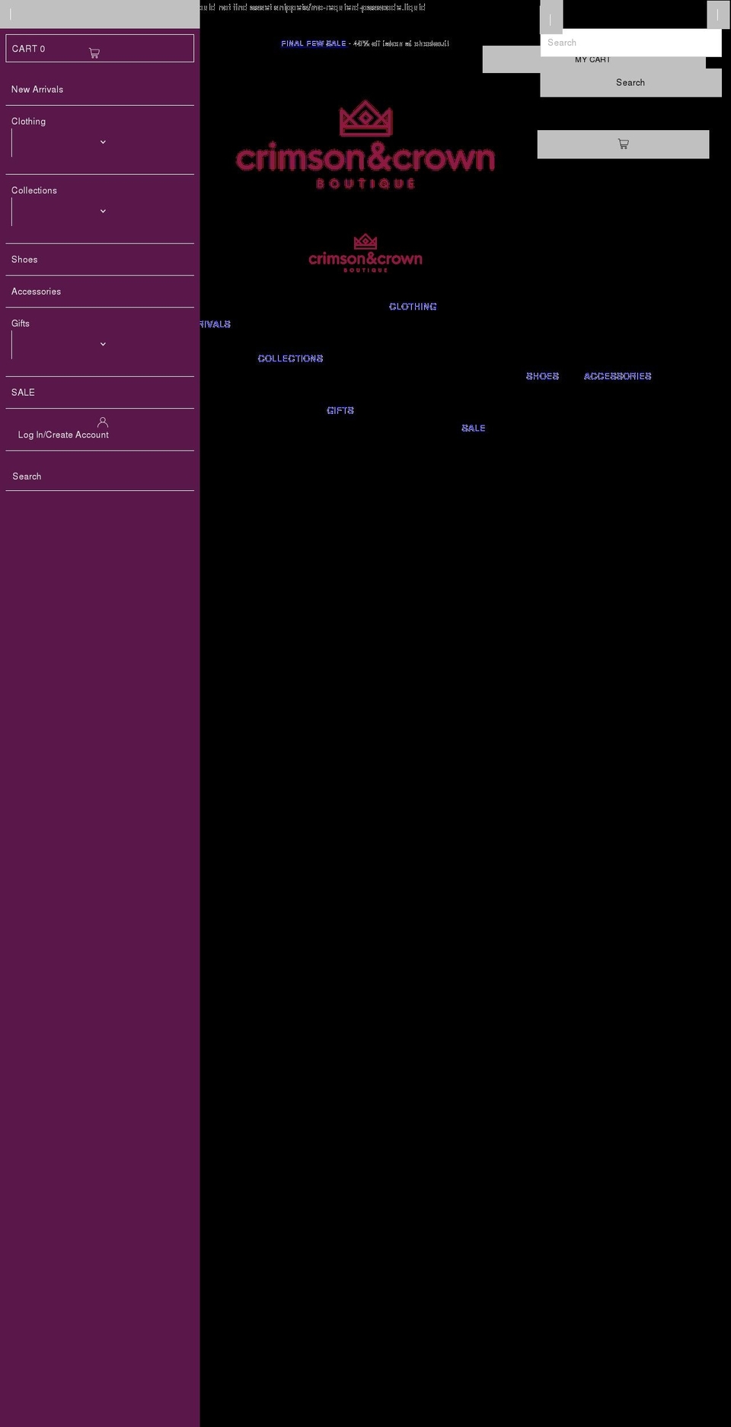Go to Shoes in sidebar
This screenshot has height=1427, width=731.
click(x=24, y=260)
